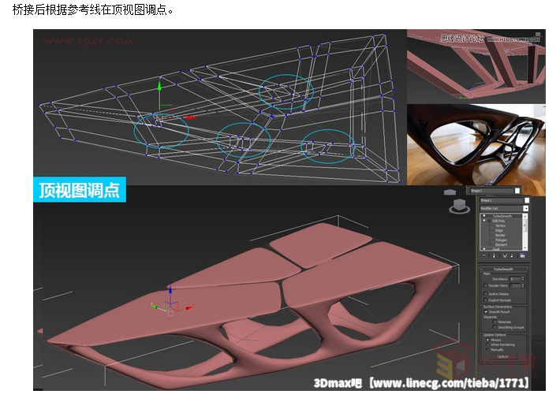The image size is (560, 398).
Task: Enable Isoline Display checkbox
Action: click(485, 293)
